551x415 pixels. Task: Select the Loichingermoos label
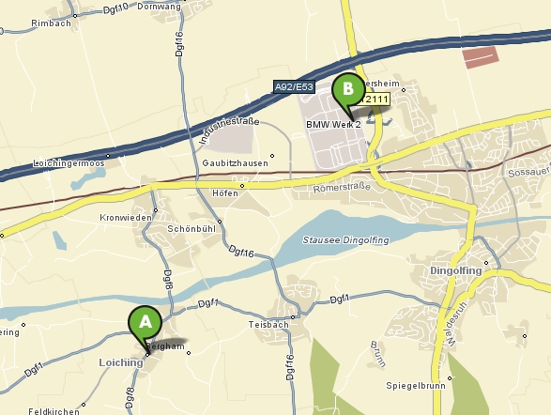[x=69, y=163]
